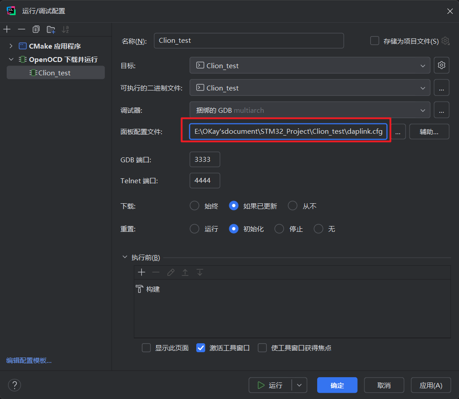Click the CMake application icon
459x399 pixels.
click(23, 46)
